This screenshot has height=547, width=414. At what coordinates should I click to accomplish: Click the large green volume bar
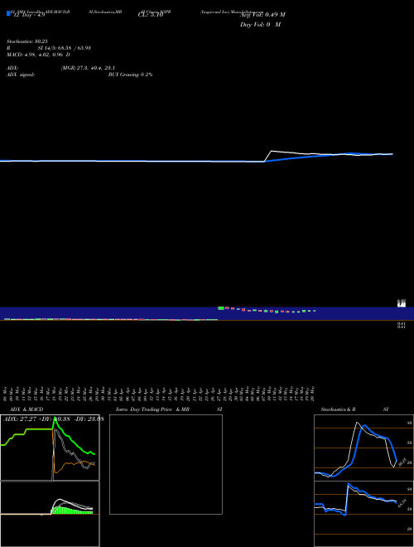[221, 308]
